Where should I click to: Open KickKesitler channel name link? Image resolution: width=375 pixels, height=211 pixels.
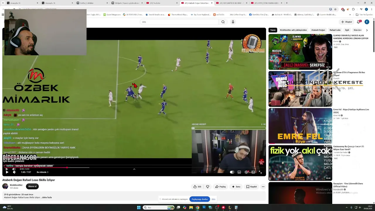16,185
